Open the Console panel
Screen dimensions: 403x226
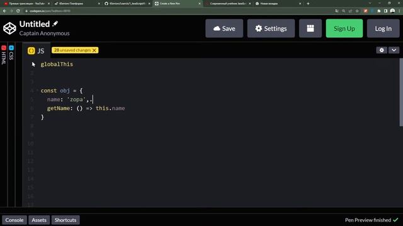(x=14, y=220)
